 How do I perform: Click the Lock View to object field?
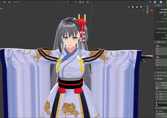point(161,105)
